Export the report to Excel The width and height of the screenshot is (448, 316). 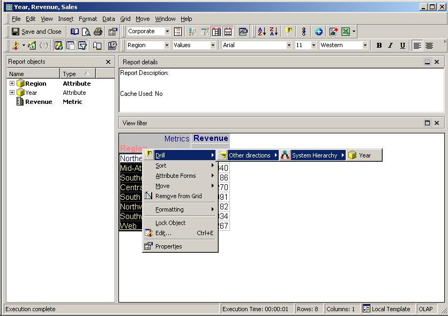[x=345, y=31]
